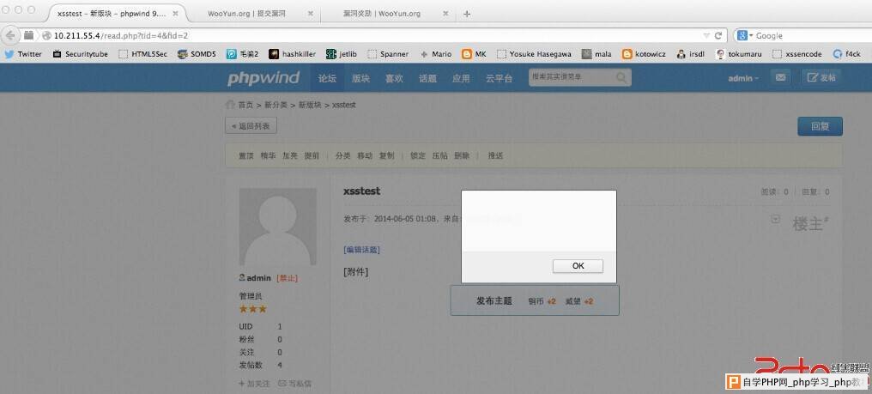Open the Yosuke Hasegawa bookmark
872x394 pixels.
(x=535, y=54)
